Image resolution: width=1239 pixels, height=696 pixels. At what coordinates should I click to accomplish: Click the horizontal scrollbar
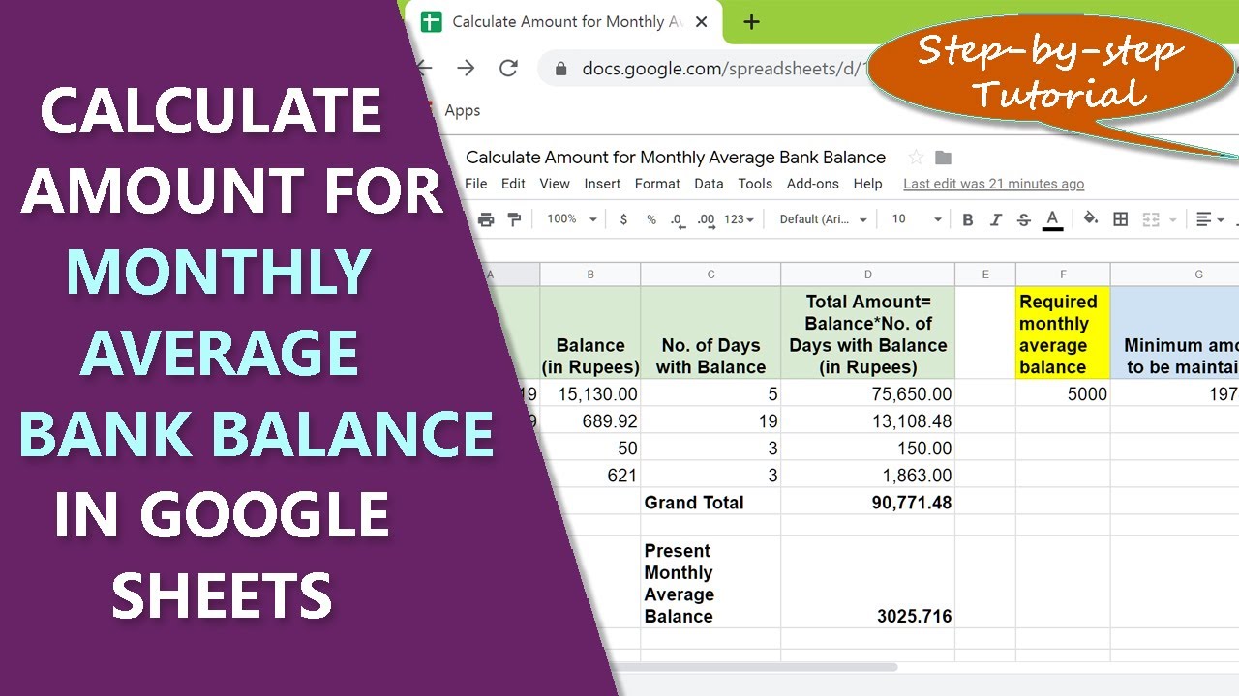pos(755,667)
